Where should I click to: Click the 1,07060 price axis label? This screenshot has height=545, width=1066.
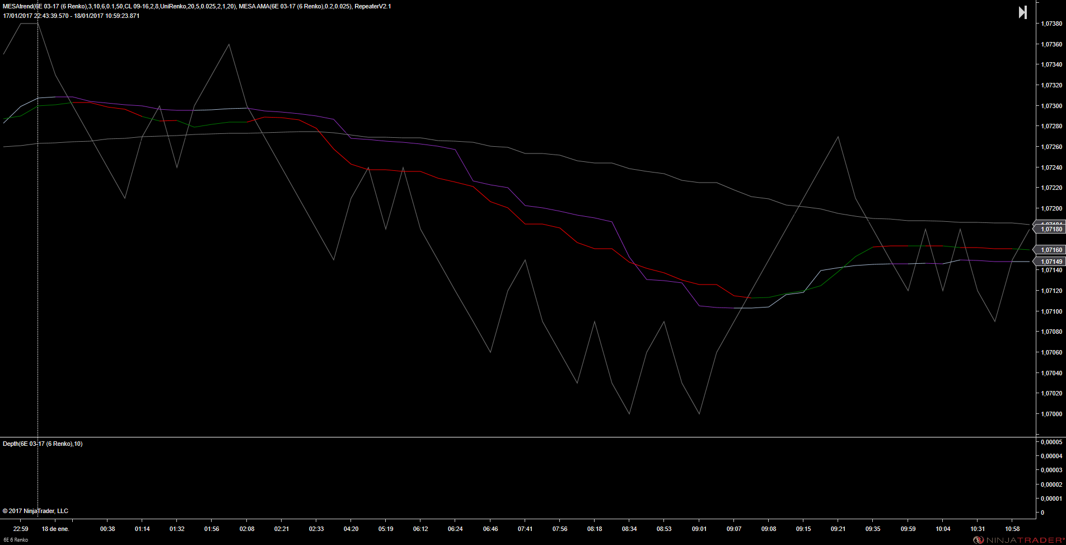(x=1051, y=352)
